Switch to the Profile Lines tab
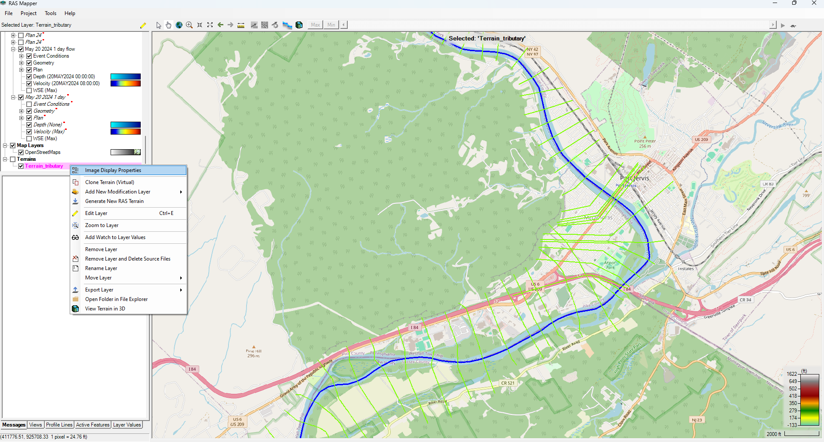This screenshot has height=442, width=824. point(59,425)
